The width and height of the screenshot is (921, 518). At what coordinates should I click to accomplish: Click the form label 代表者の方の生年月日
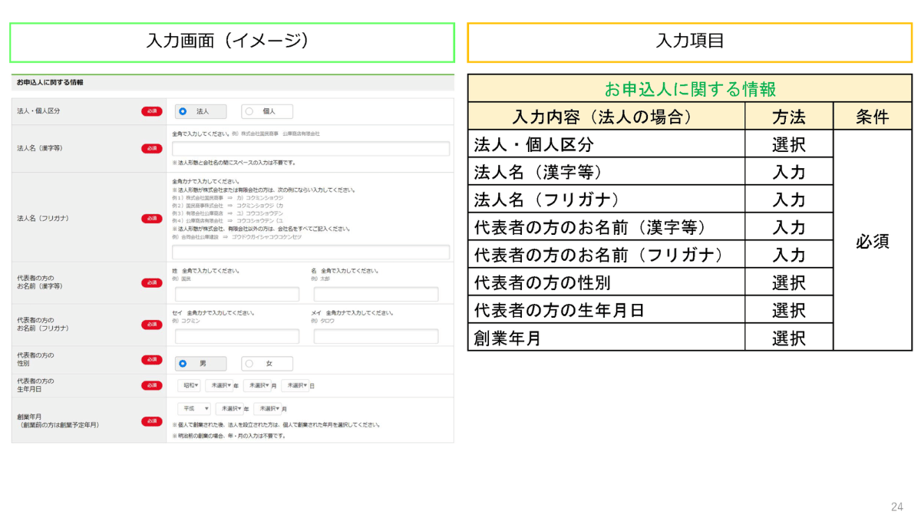[x=35, y=385]
